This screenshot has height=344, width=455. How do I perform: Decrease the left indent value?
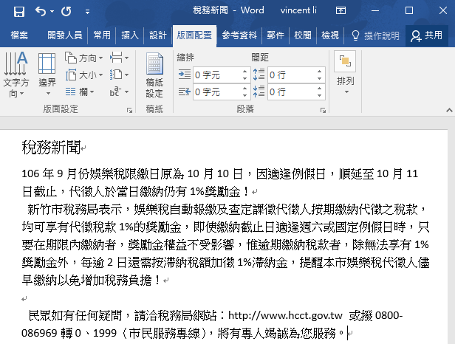(245, 78)
